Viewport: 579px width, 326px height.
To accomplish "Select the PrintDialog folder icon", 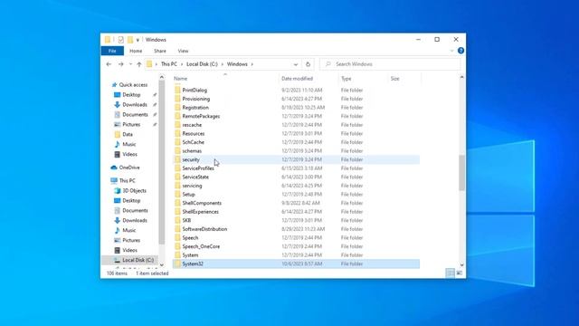I will 177,91.
